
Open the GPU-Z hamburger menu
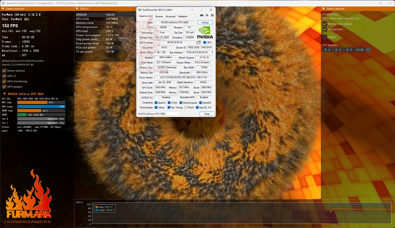212,15
